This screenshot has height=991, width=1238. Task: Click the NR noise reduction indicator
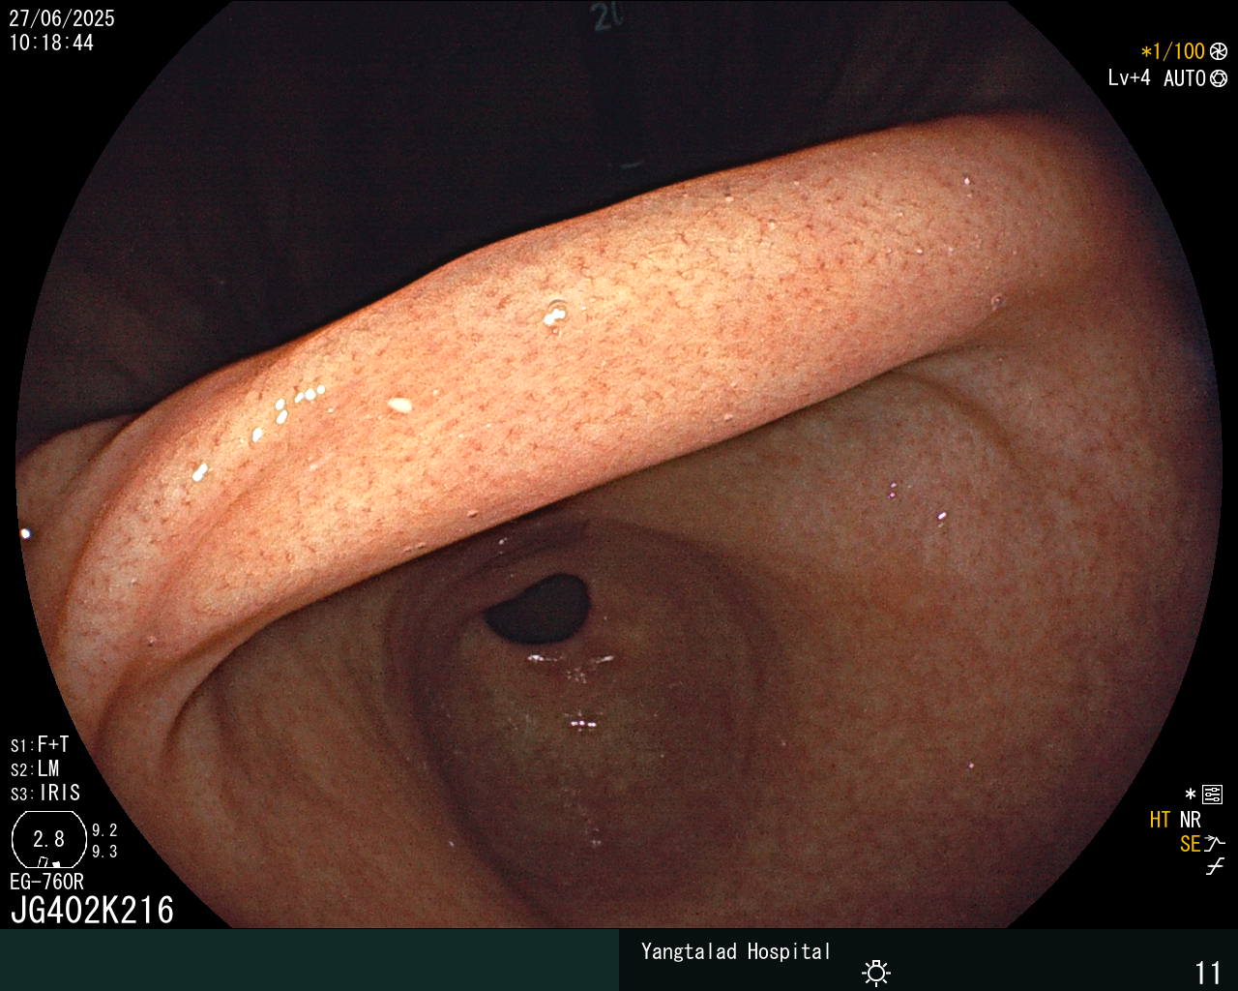coord(1190,820)
